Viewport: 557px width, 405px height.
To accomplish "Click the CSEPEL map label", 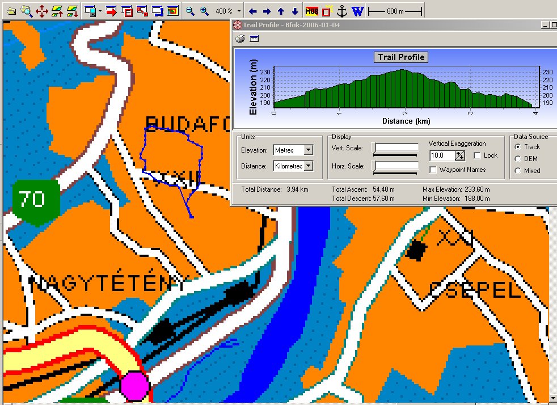I will pyautogui.click(x=476, y=290).
